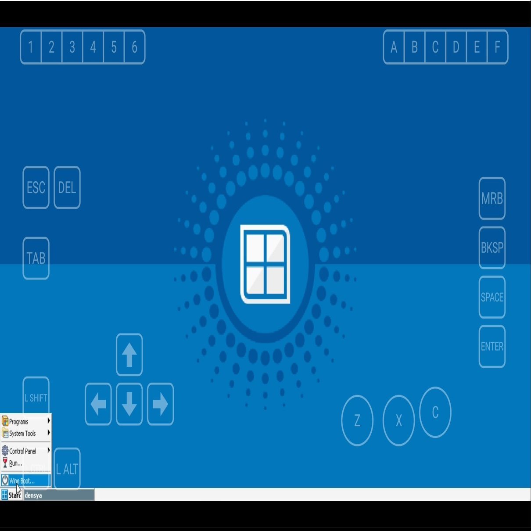Tap letter key A in the top row

click(x=394, y=47)
